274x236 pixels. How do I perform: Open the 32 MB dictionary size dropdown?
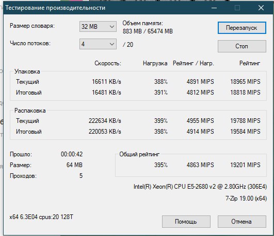tap(98, 27)
